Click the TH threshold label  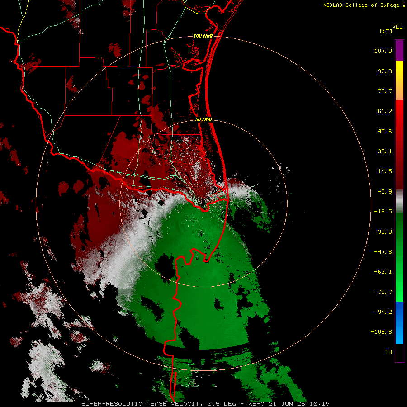click(x=388, y=352)
